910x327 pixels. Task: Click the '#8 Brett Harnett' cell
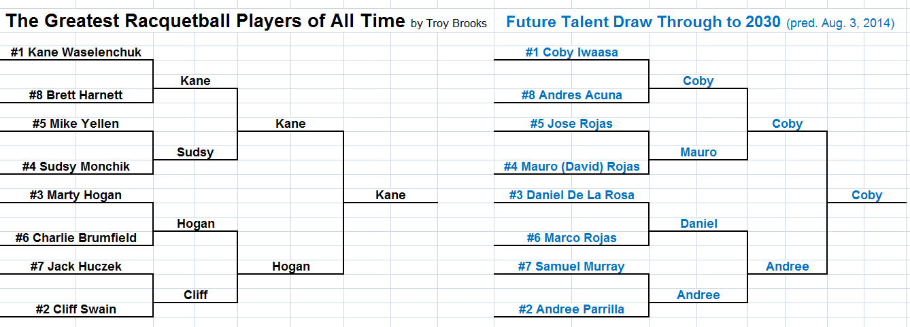click(x=76, y=95)
